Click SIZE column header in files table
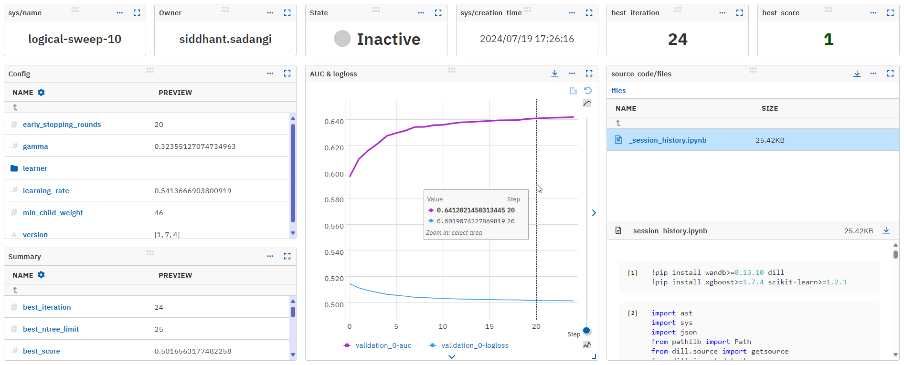The image size is (904, 365). pyautogui.click(x=770, y=108)
